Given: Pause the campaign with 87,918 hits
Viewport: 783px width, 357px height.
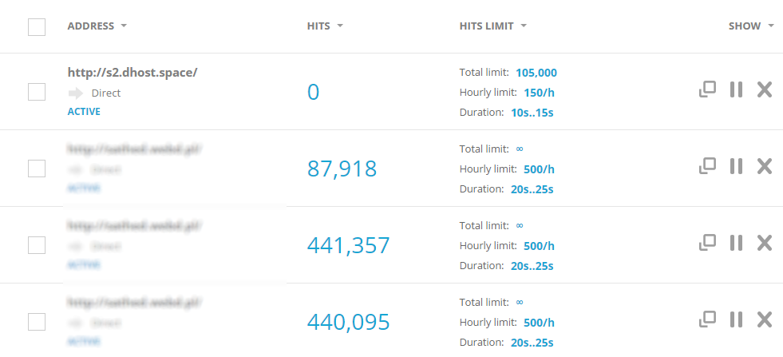Looking at the screenshot, I should (736, 166).
